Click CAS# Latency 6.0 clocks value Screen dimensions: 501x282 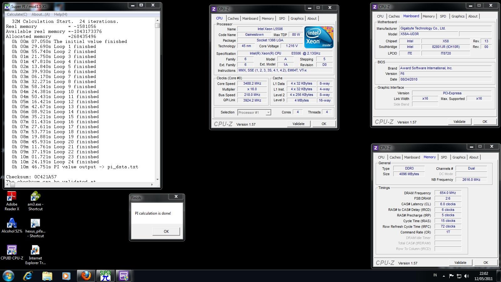[448, 204]
